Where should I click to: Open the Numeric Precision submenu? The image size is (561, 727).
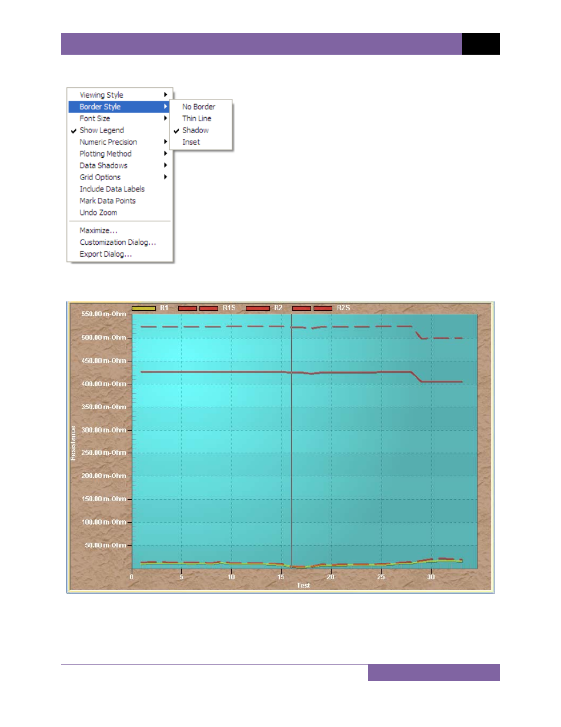[x=119, y=142]
